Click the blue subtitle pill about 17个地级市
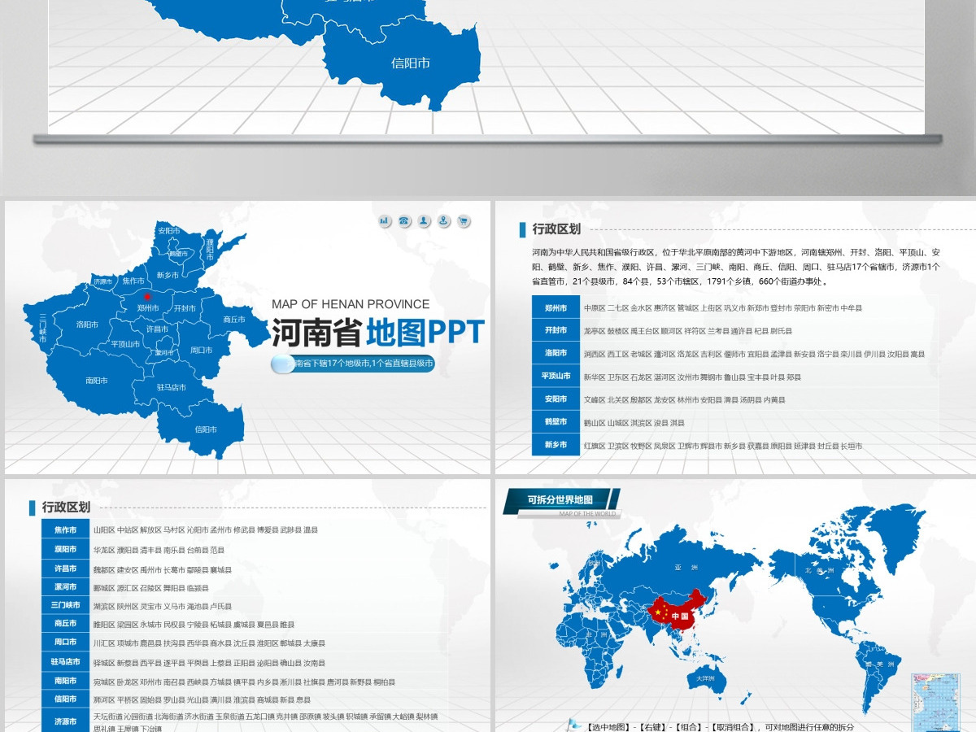The width and height of the screenshot is (976, 732). coord(353,364)
